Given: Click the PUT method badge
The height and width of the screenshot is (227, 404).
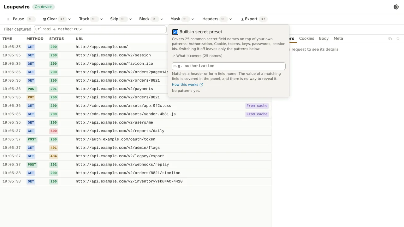Looking at the screenshot, I should pyautogui.click(x=31, y=97).
